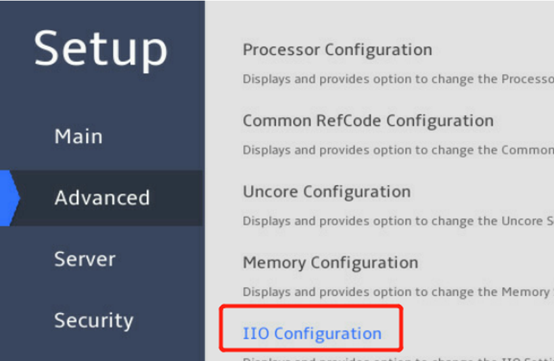Select the highlighted IIO Configuration entry

pyautogui.click(x=312, y=333)
